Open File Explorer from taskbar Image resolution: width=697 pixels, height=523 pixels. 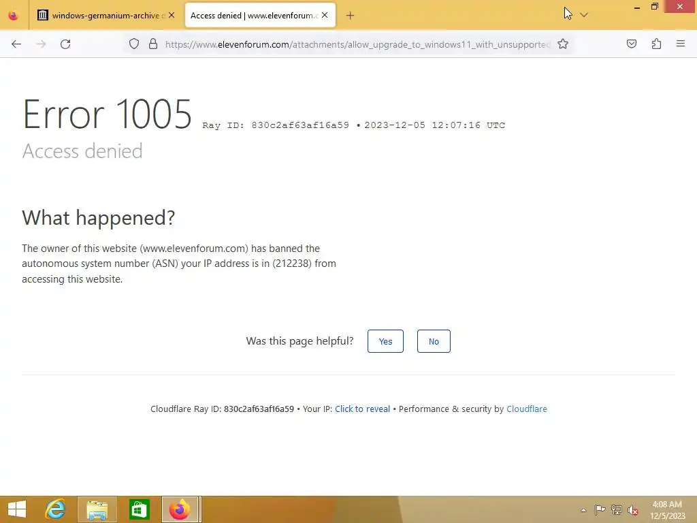[97, 509]
